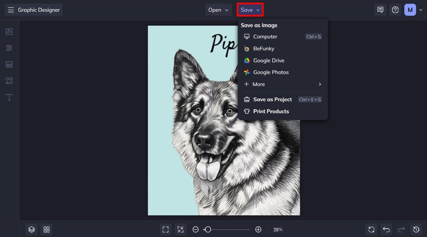Zoom out with the minus icon
The width and height of the screenshot is (427, 237).
pyautogui.click(x=195, y=229)
